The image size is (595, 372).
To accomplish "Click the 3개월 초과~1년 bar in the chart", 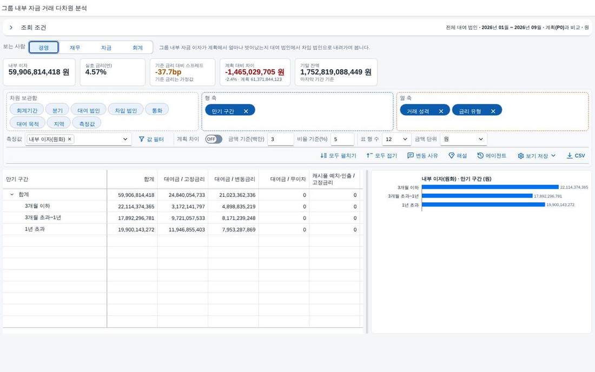I will pos(478,196).
